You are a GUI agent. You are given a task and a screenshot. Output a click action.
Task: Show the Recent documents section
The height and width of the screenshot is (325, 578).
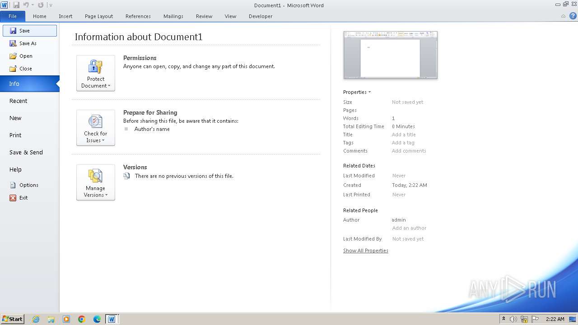click(30, 101)
